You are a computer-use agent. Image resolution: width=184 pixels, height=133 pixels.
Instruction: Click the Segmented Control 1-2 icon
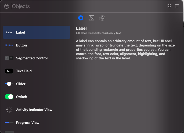coord(9,58)
